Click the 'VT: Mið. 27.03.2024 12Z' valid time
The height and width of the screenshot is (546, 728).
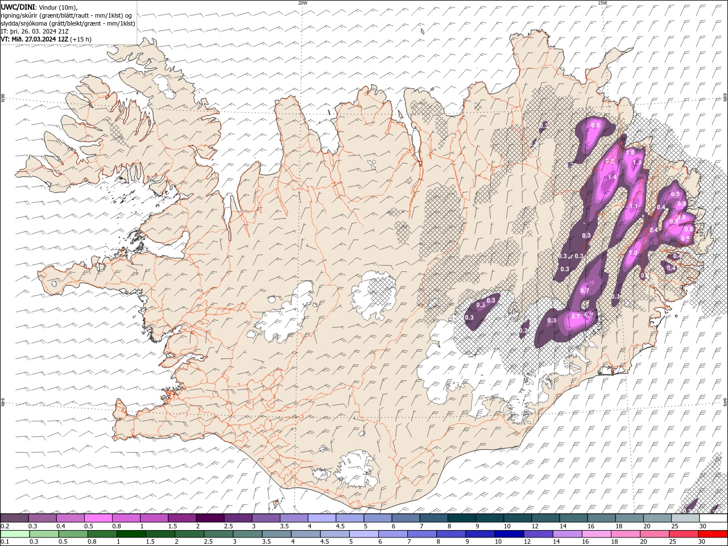pyautogui.click(x=35, y=39)
